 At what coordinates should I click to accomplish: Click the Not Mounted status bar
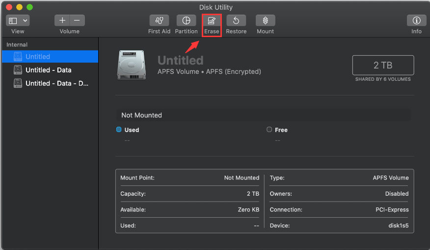pyautogui.click(x=263, y=115)
